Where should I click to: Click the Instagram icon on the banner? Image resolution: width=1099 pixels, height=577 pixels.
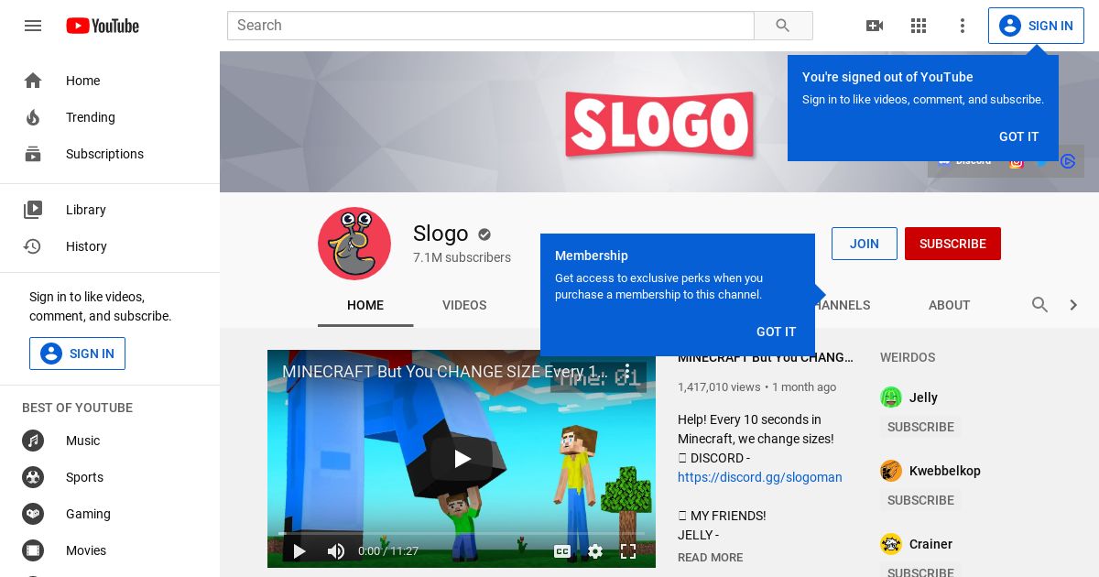point(1017,161)
